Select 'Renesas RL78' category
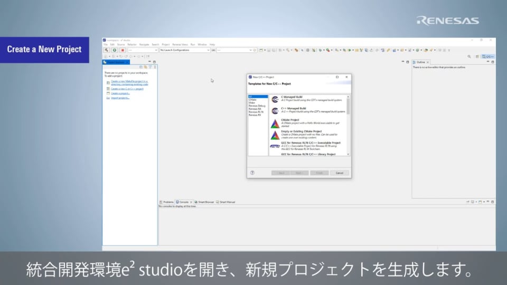Viewport: 507px width, 285px height. [x=256, y=112]
